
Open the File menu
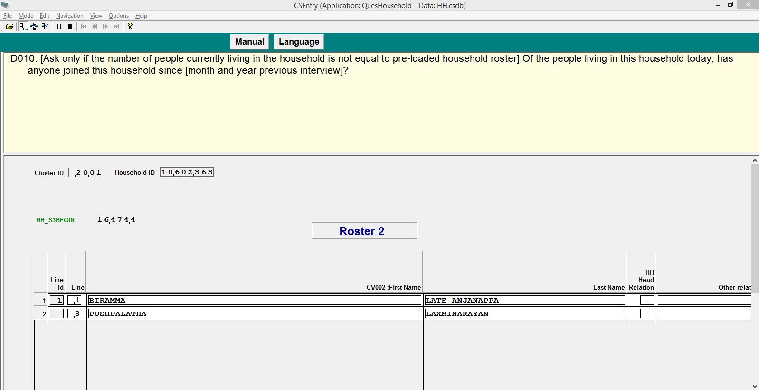[8, 16]
